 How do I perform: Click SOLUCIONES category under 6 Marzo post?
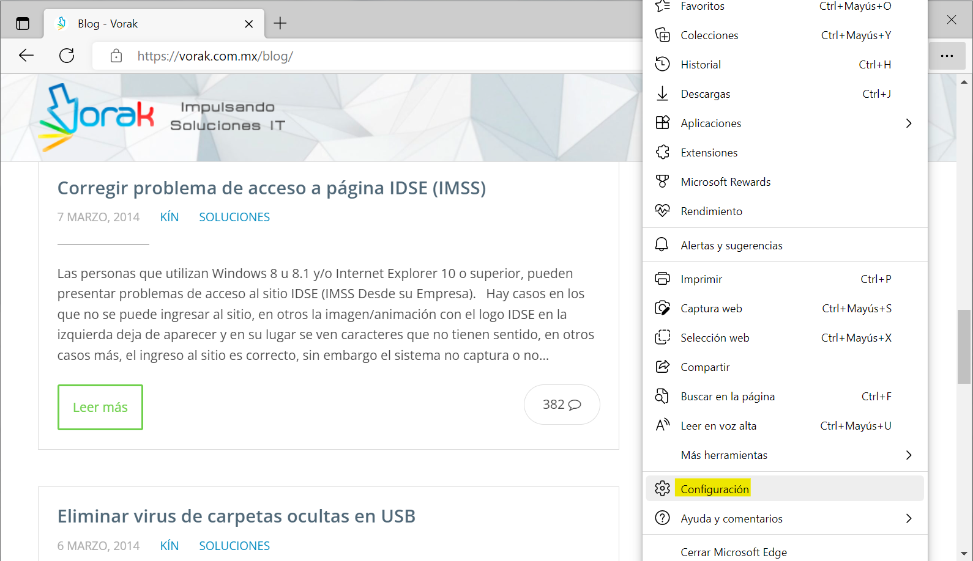click(x=234, y=546)
